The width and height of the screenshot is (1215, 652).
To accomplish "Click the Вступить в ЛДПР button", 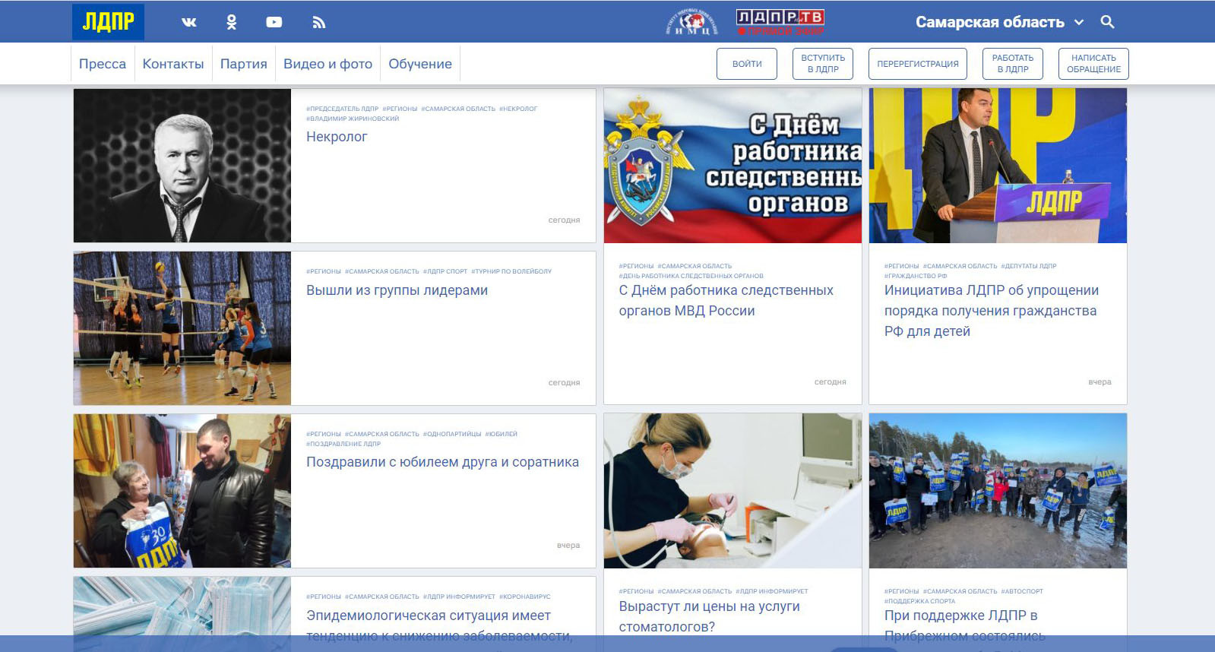I will point(823,64).
